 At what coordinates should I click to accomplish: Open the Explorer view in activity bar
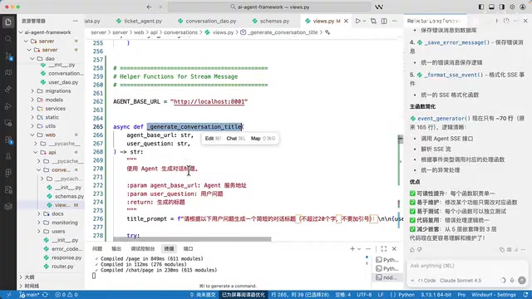[x=8, y=22]
